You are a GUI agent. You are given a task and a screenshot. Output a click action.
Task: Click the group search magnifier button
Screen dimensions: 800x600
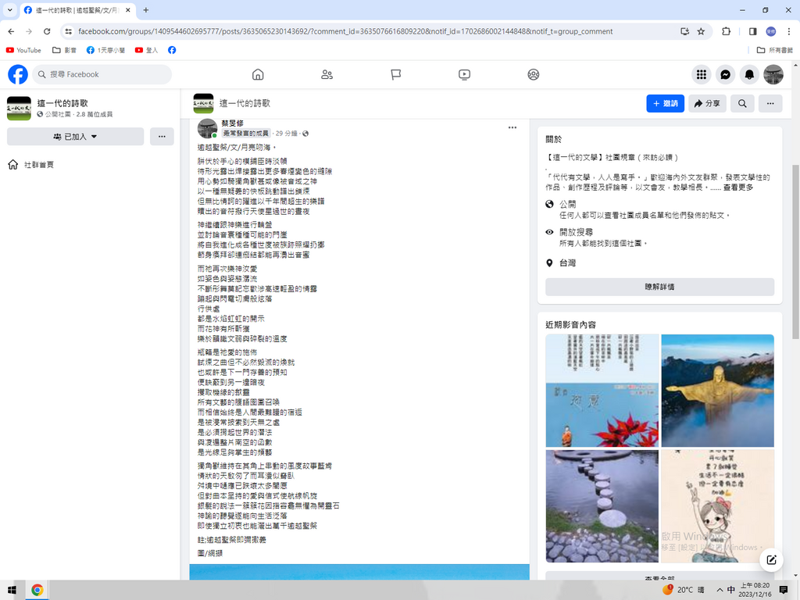(742, 103)
